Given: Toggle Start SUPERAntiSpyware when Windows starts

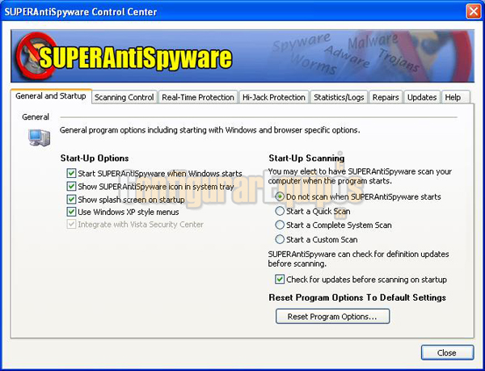Looking at the screenshot, I should click(x=71, y=173).
